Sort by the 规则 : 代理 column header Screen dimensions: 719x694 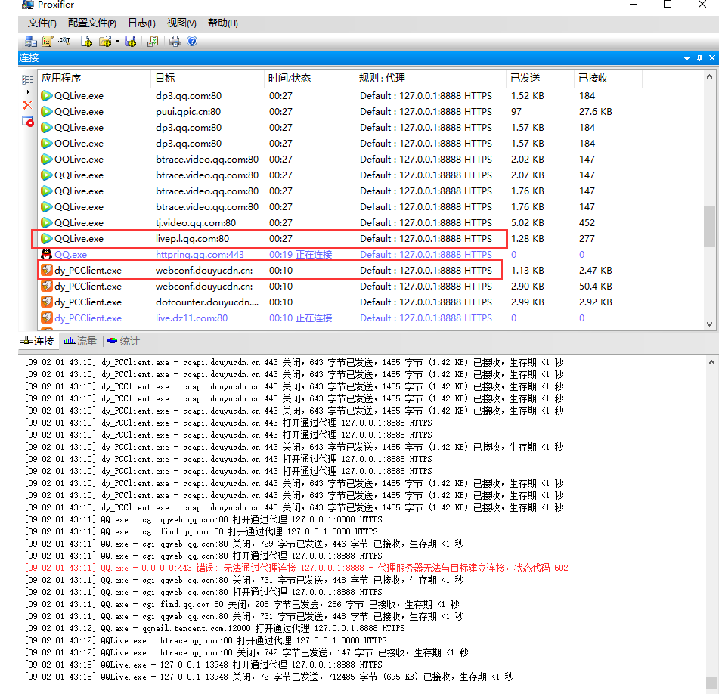click(430, 78)
